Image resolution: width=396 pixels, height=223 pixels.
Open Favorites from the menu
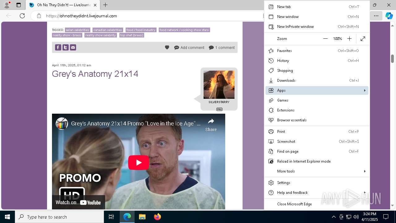click(317, 51)
